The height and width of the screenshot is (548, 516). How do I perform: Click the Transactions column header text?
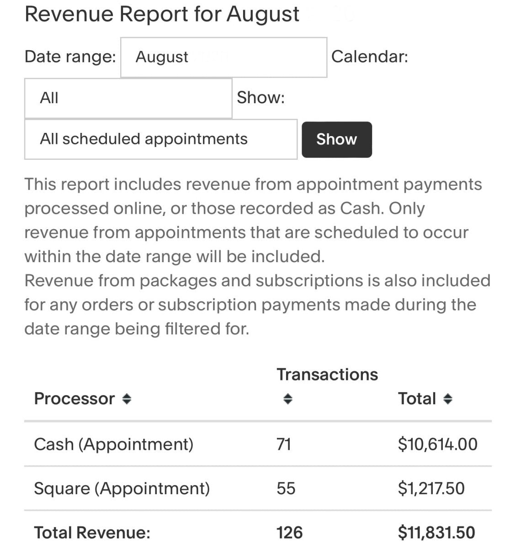[x=327, y=374]
